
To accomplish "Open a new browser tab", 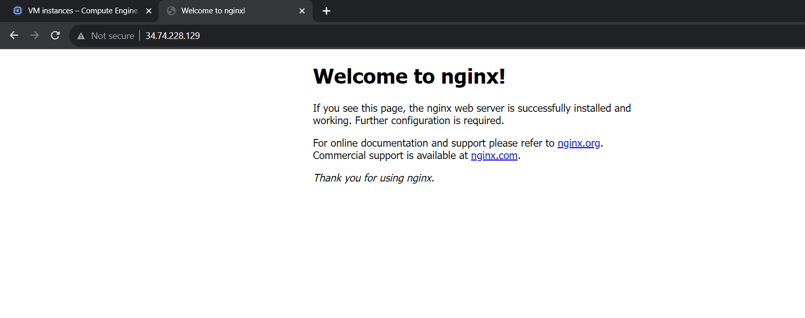I will coord(326,11).
